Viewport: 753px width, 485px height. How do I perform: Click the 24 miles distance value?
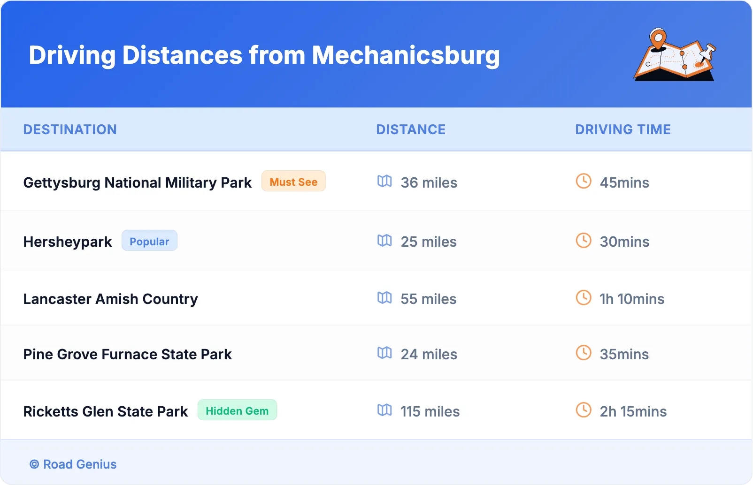[x=429, y=354]
